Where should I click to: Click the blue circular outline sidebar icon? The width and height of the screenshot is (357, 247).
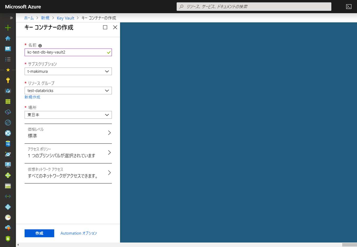click(8, 123)
